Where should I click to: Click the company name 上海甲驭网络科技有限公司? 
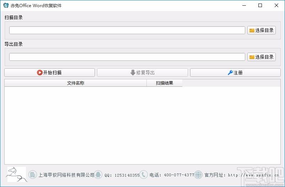[x=66, y=175]
